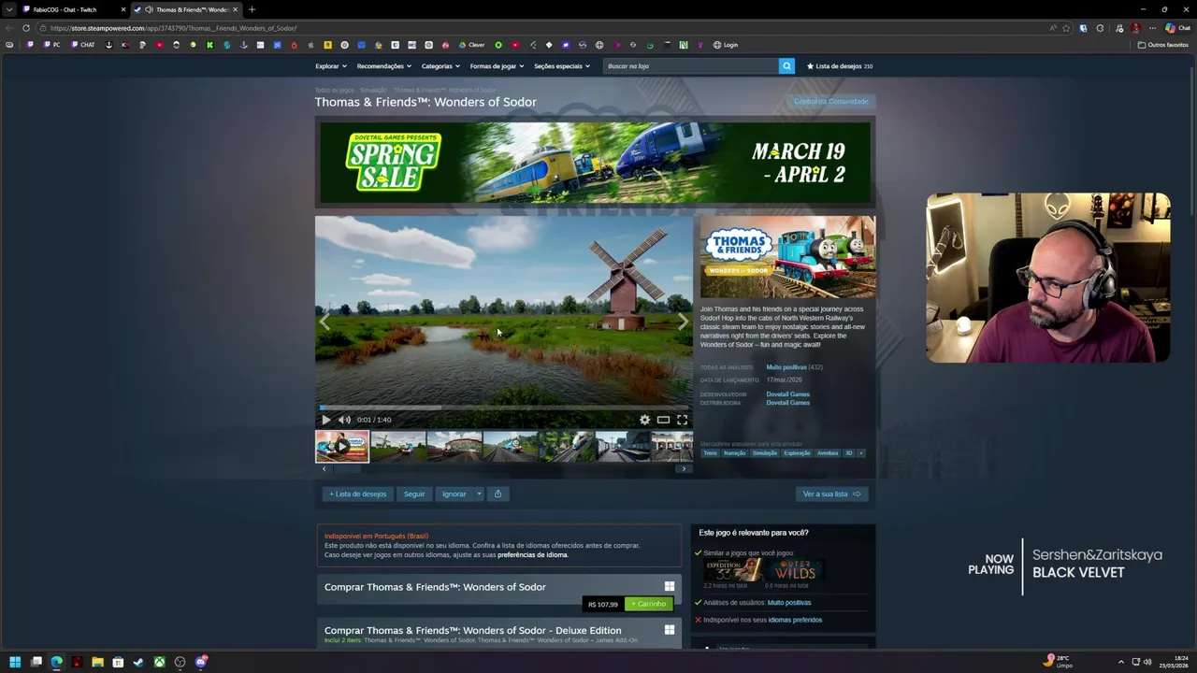Open Xbox app from taskbar

click(x=160, y=663)
